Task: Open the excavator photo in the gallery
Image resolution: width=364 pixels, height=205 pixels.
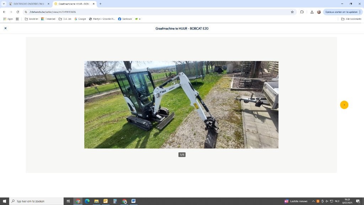Action: (x=181, y=105)
